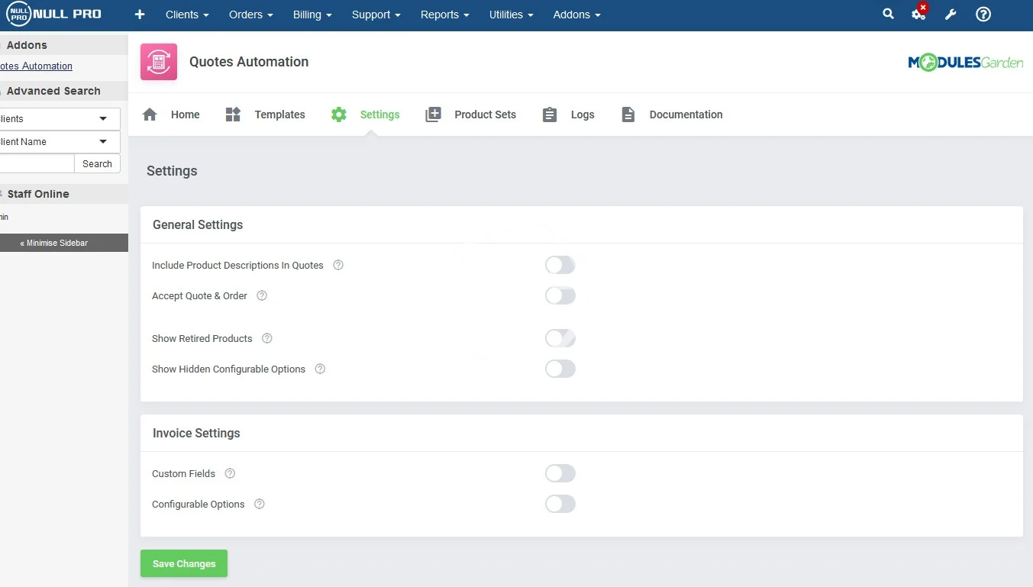Click the search magnifier icon in top bar
This screenshot has height=587, width=1033.
[x=888, y=14]
